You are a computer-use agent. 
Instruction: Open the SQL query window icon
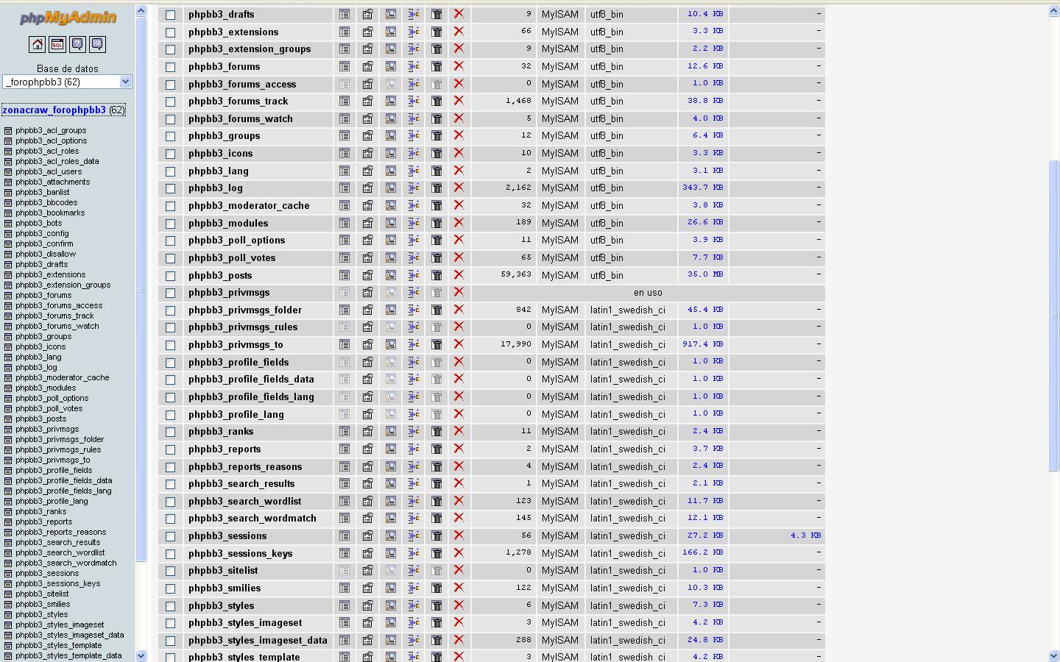(x=57, y=45)
